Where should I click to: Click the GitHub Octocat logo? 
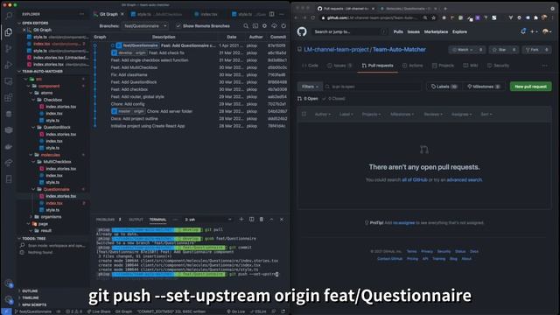(x=302, y=31)
